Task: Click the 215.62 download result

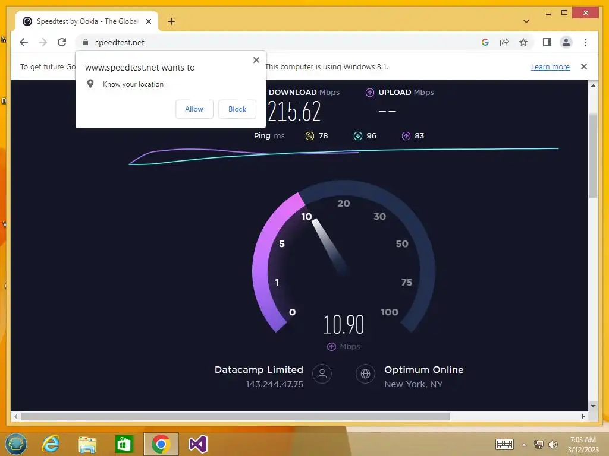Action: tap(294, 111)
